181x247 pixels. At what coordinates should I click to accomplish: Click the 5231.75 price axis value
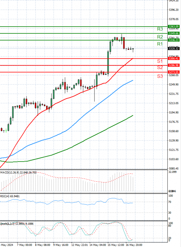pos(174,94)
